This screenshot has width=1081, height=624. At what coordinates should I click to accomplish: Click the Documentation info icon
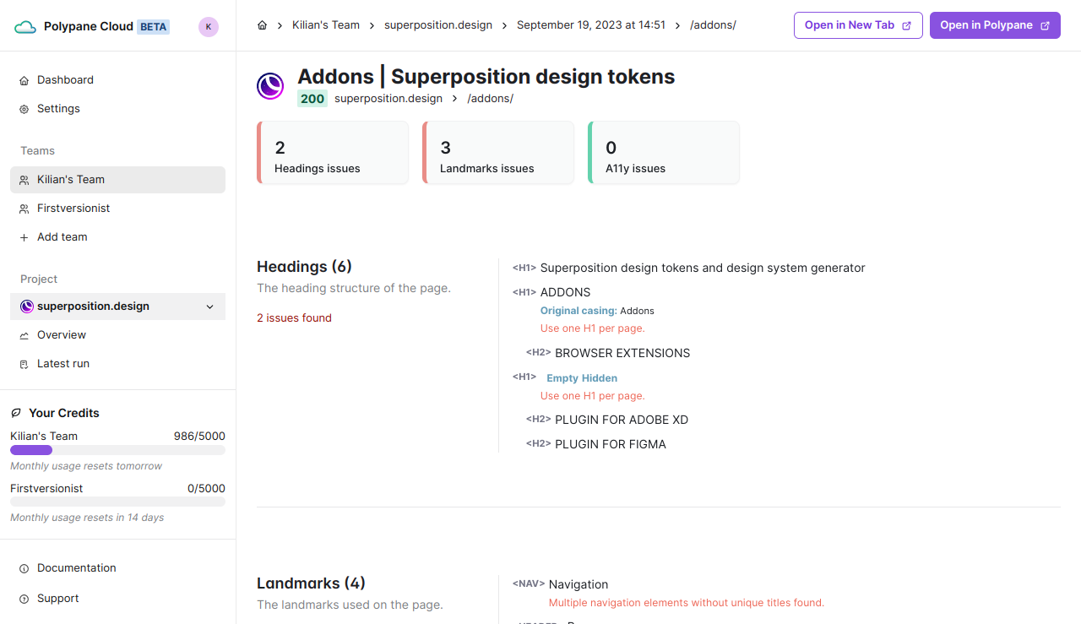(x=24, y=568)
